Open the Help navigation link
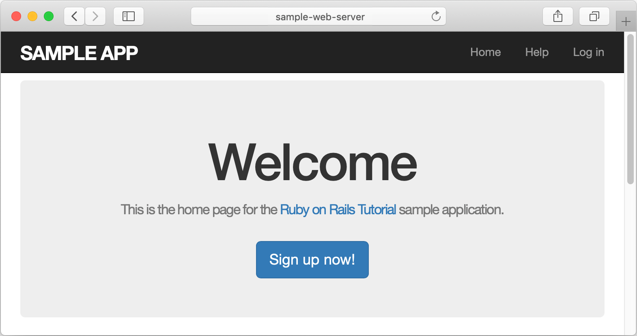 click(x=537, y=52)
